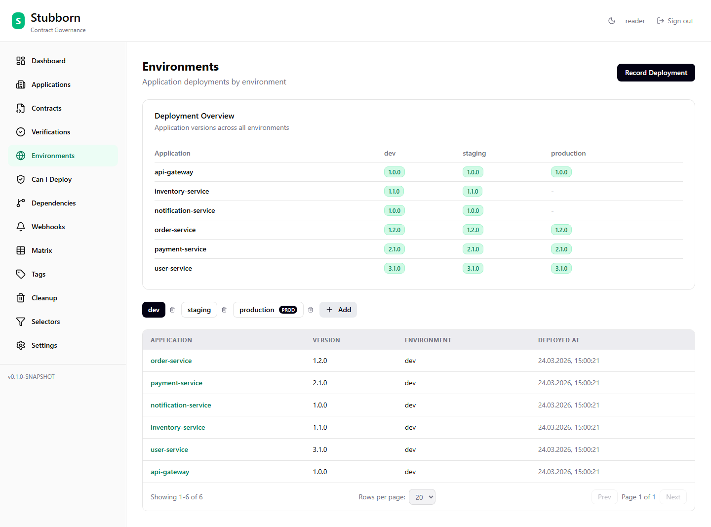Open the order-service application link
Image resolution: width=711 pixels, height=527 pixels.
click(171, 361)
